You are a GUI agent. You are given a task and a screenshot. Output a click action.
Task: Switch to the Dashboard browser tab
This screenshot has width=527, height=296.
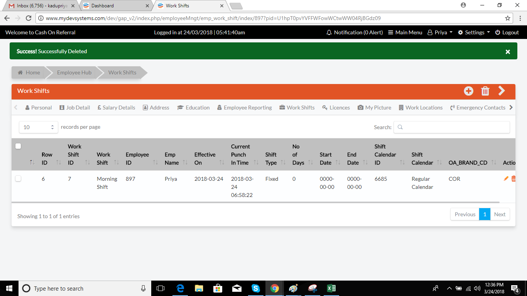pyautogui.click(x=116, y=6)
